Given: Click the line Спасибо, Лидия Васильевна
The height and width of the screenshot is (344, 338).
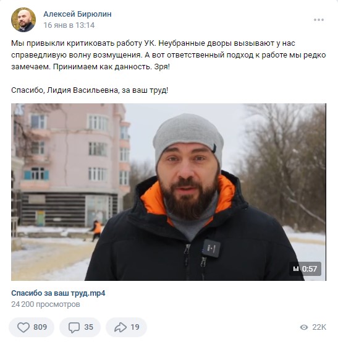Looking at the screenshot, I should [x=90, y=90].
